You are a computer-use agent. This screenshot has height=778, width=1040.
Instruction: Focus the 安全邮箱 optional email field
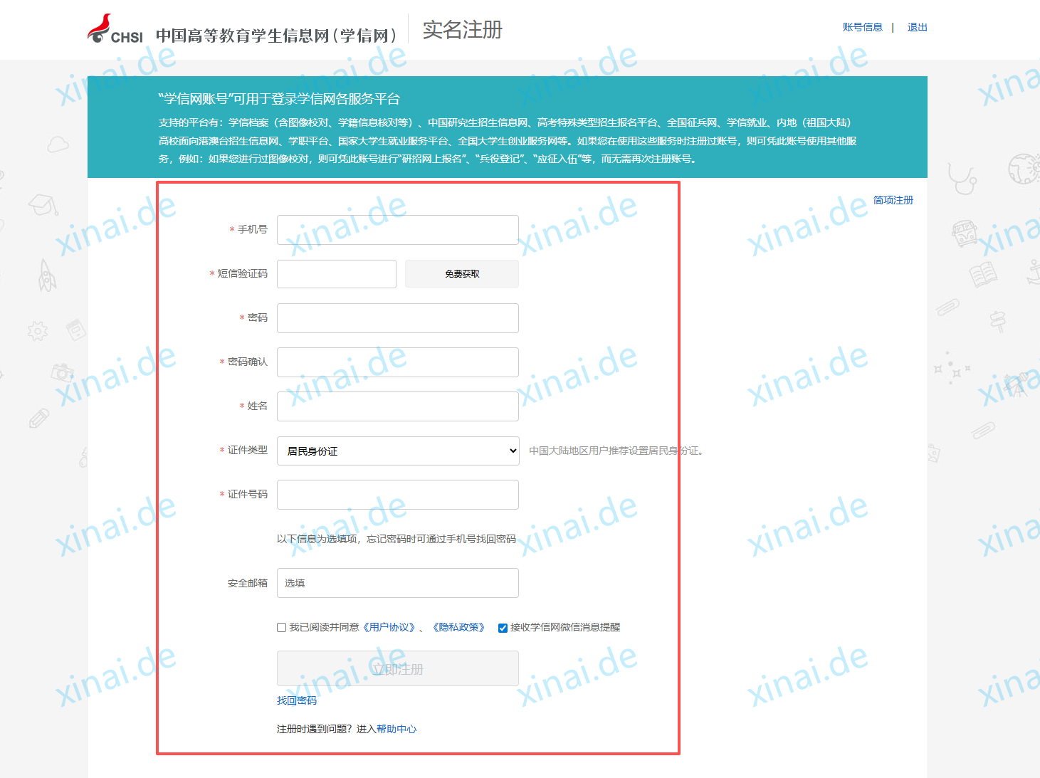[x=397, y=583]
